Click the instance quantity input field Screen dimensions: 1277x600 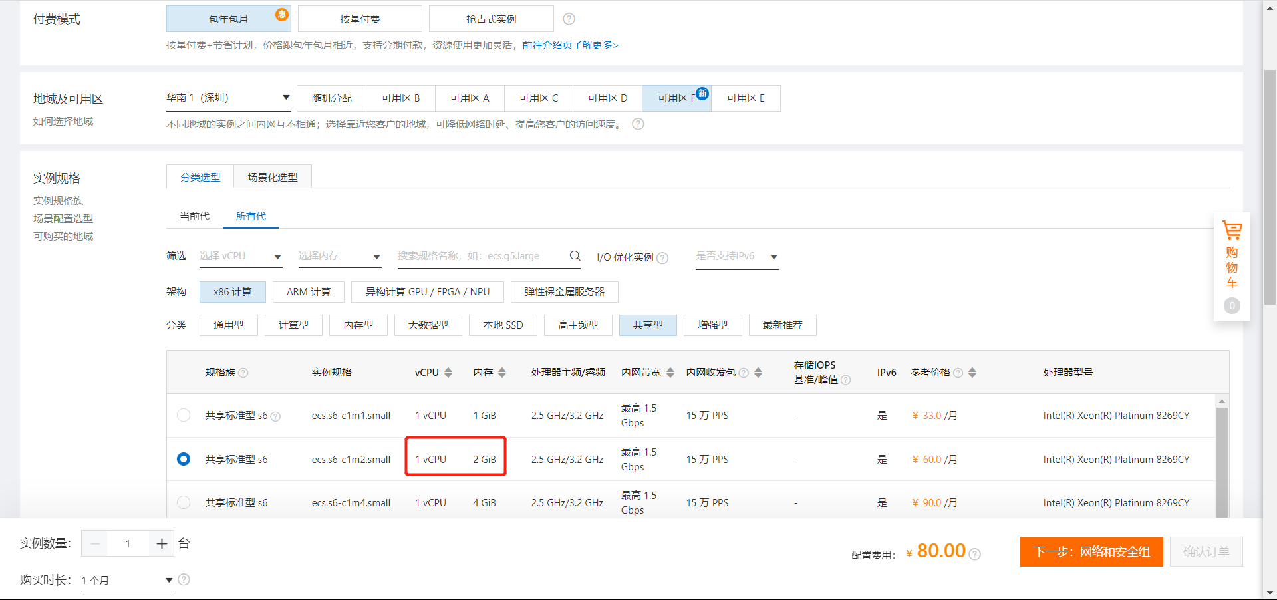coord(128,543)
